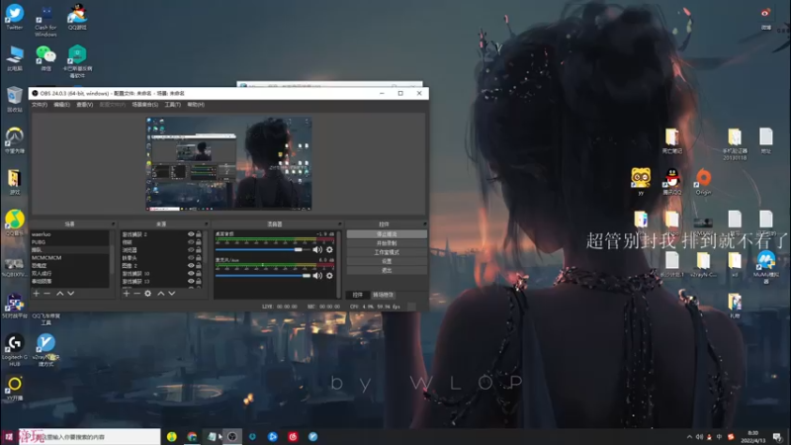Click pop-out arrow on 来源 panel header

(x=206, y=224)
